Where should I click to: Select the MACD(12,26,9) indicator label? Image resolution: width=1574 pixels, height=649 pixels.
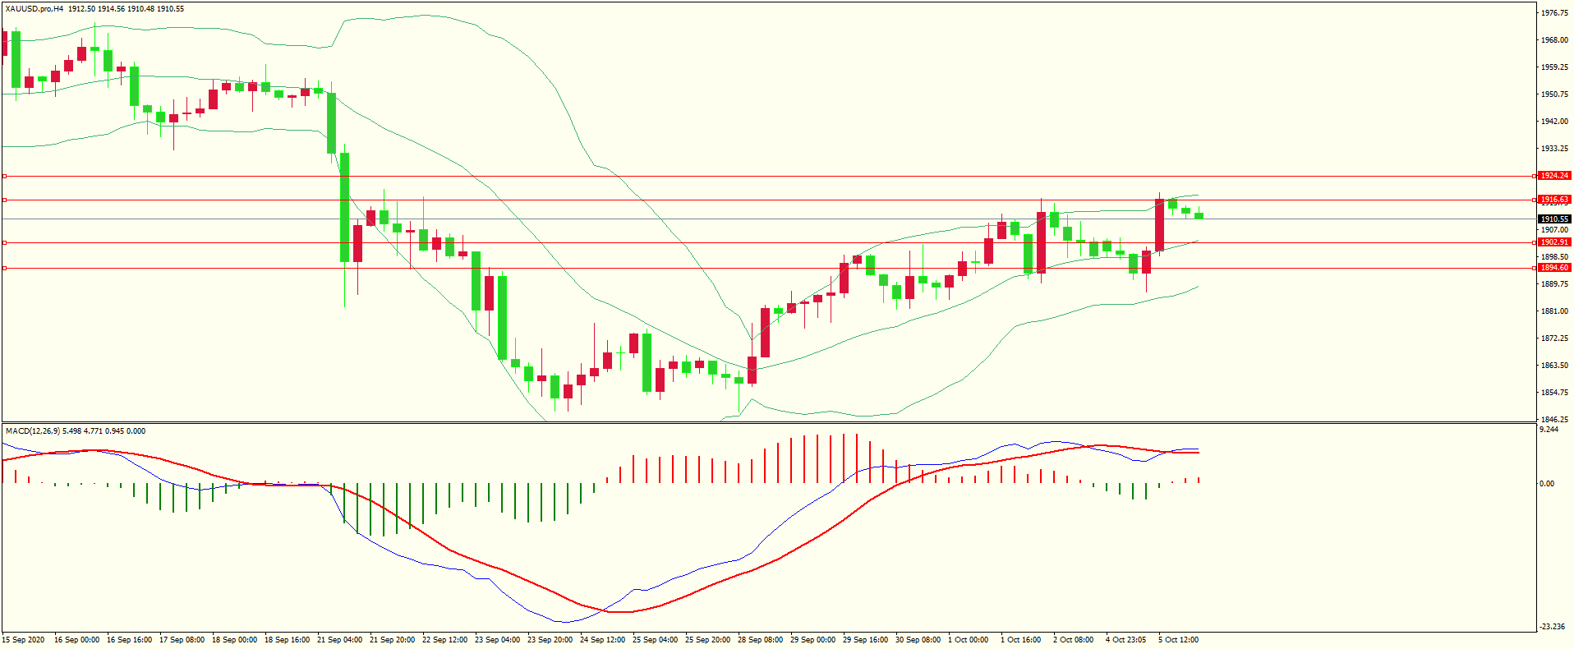pyautogui.click(x=33, y=430)
